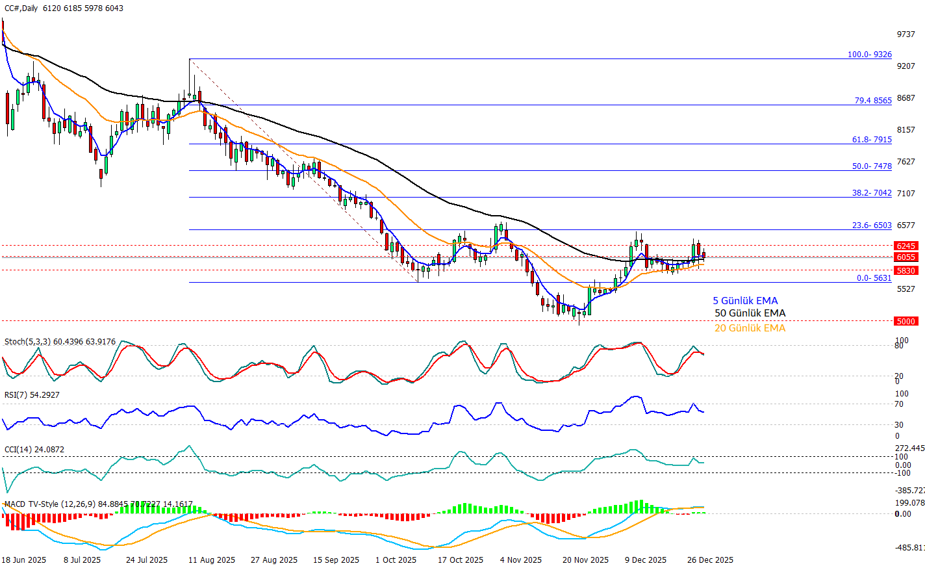Select the red 6055 price tag
This screenshot has height=568, width=925.
pos(906,257)
